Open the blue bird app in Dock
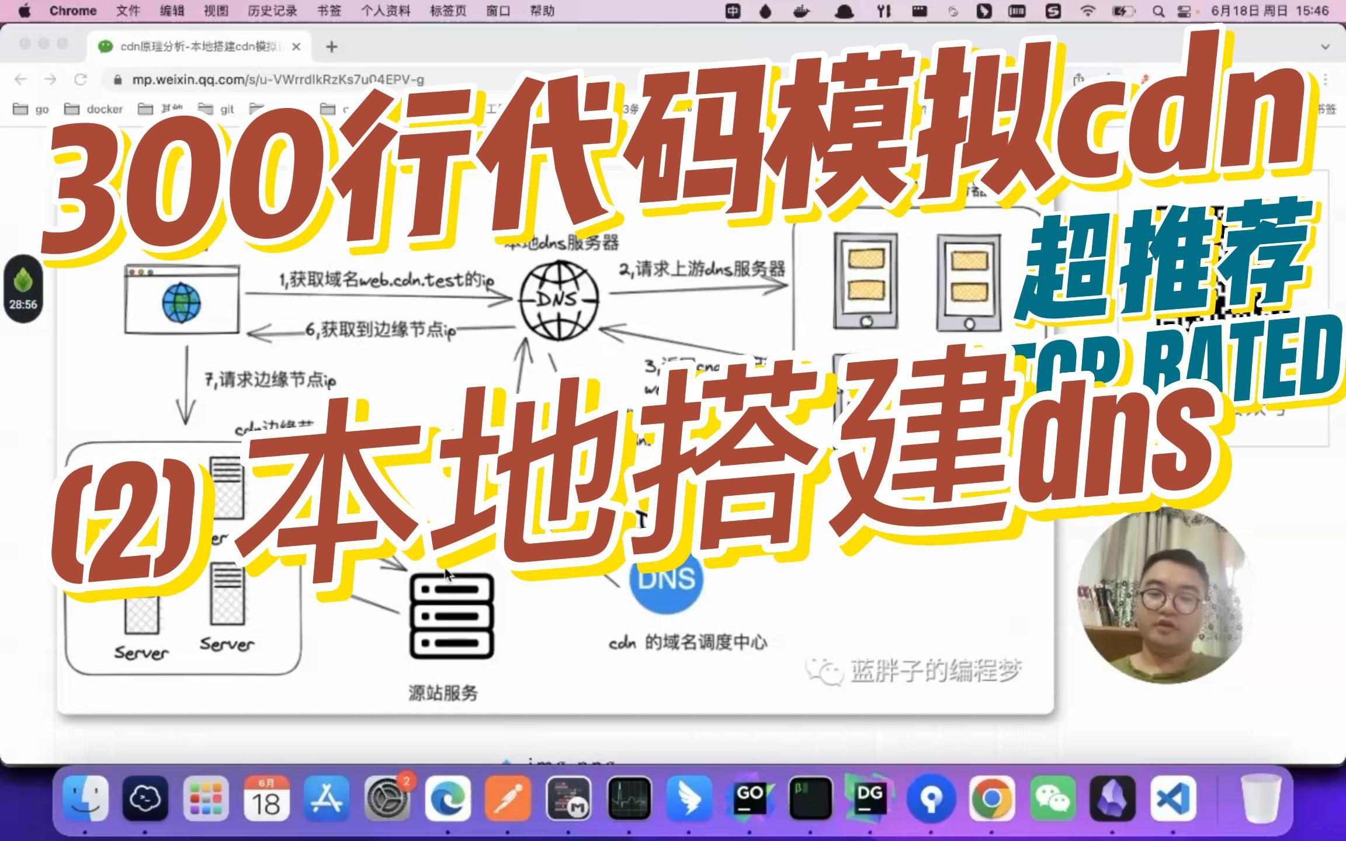1346x841 pixels. [689, 798]
